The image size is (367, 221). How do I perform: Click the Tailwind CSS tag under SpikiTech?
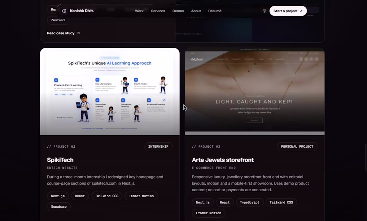[106, 196]
